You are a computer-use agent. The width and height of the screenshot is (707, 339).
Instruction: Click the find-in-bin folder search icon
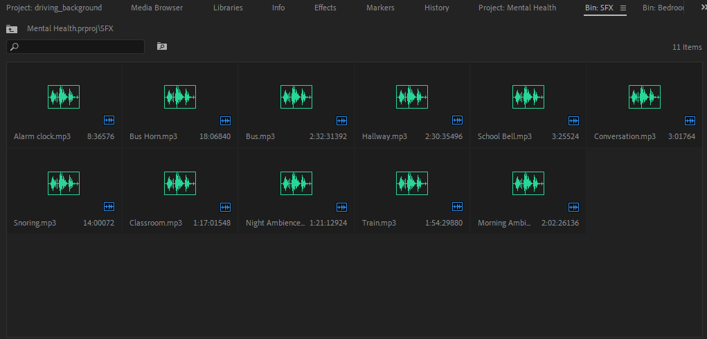tap(162, 46)
